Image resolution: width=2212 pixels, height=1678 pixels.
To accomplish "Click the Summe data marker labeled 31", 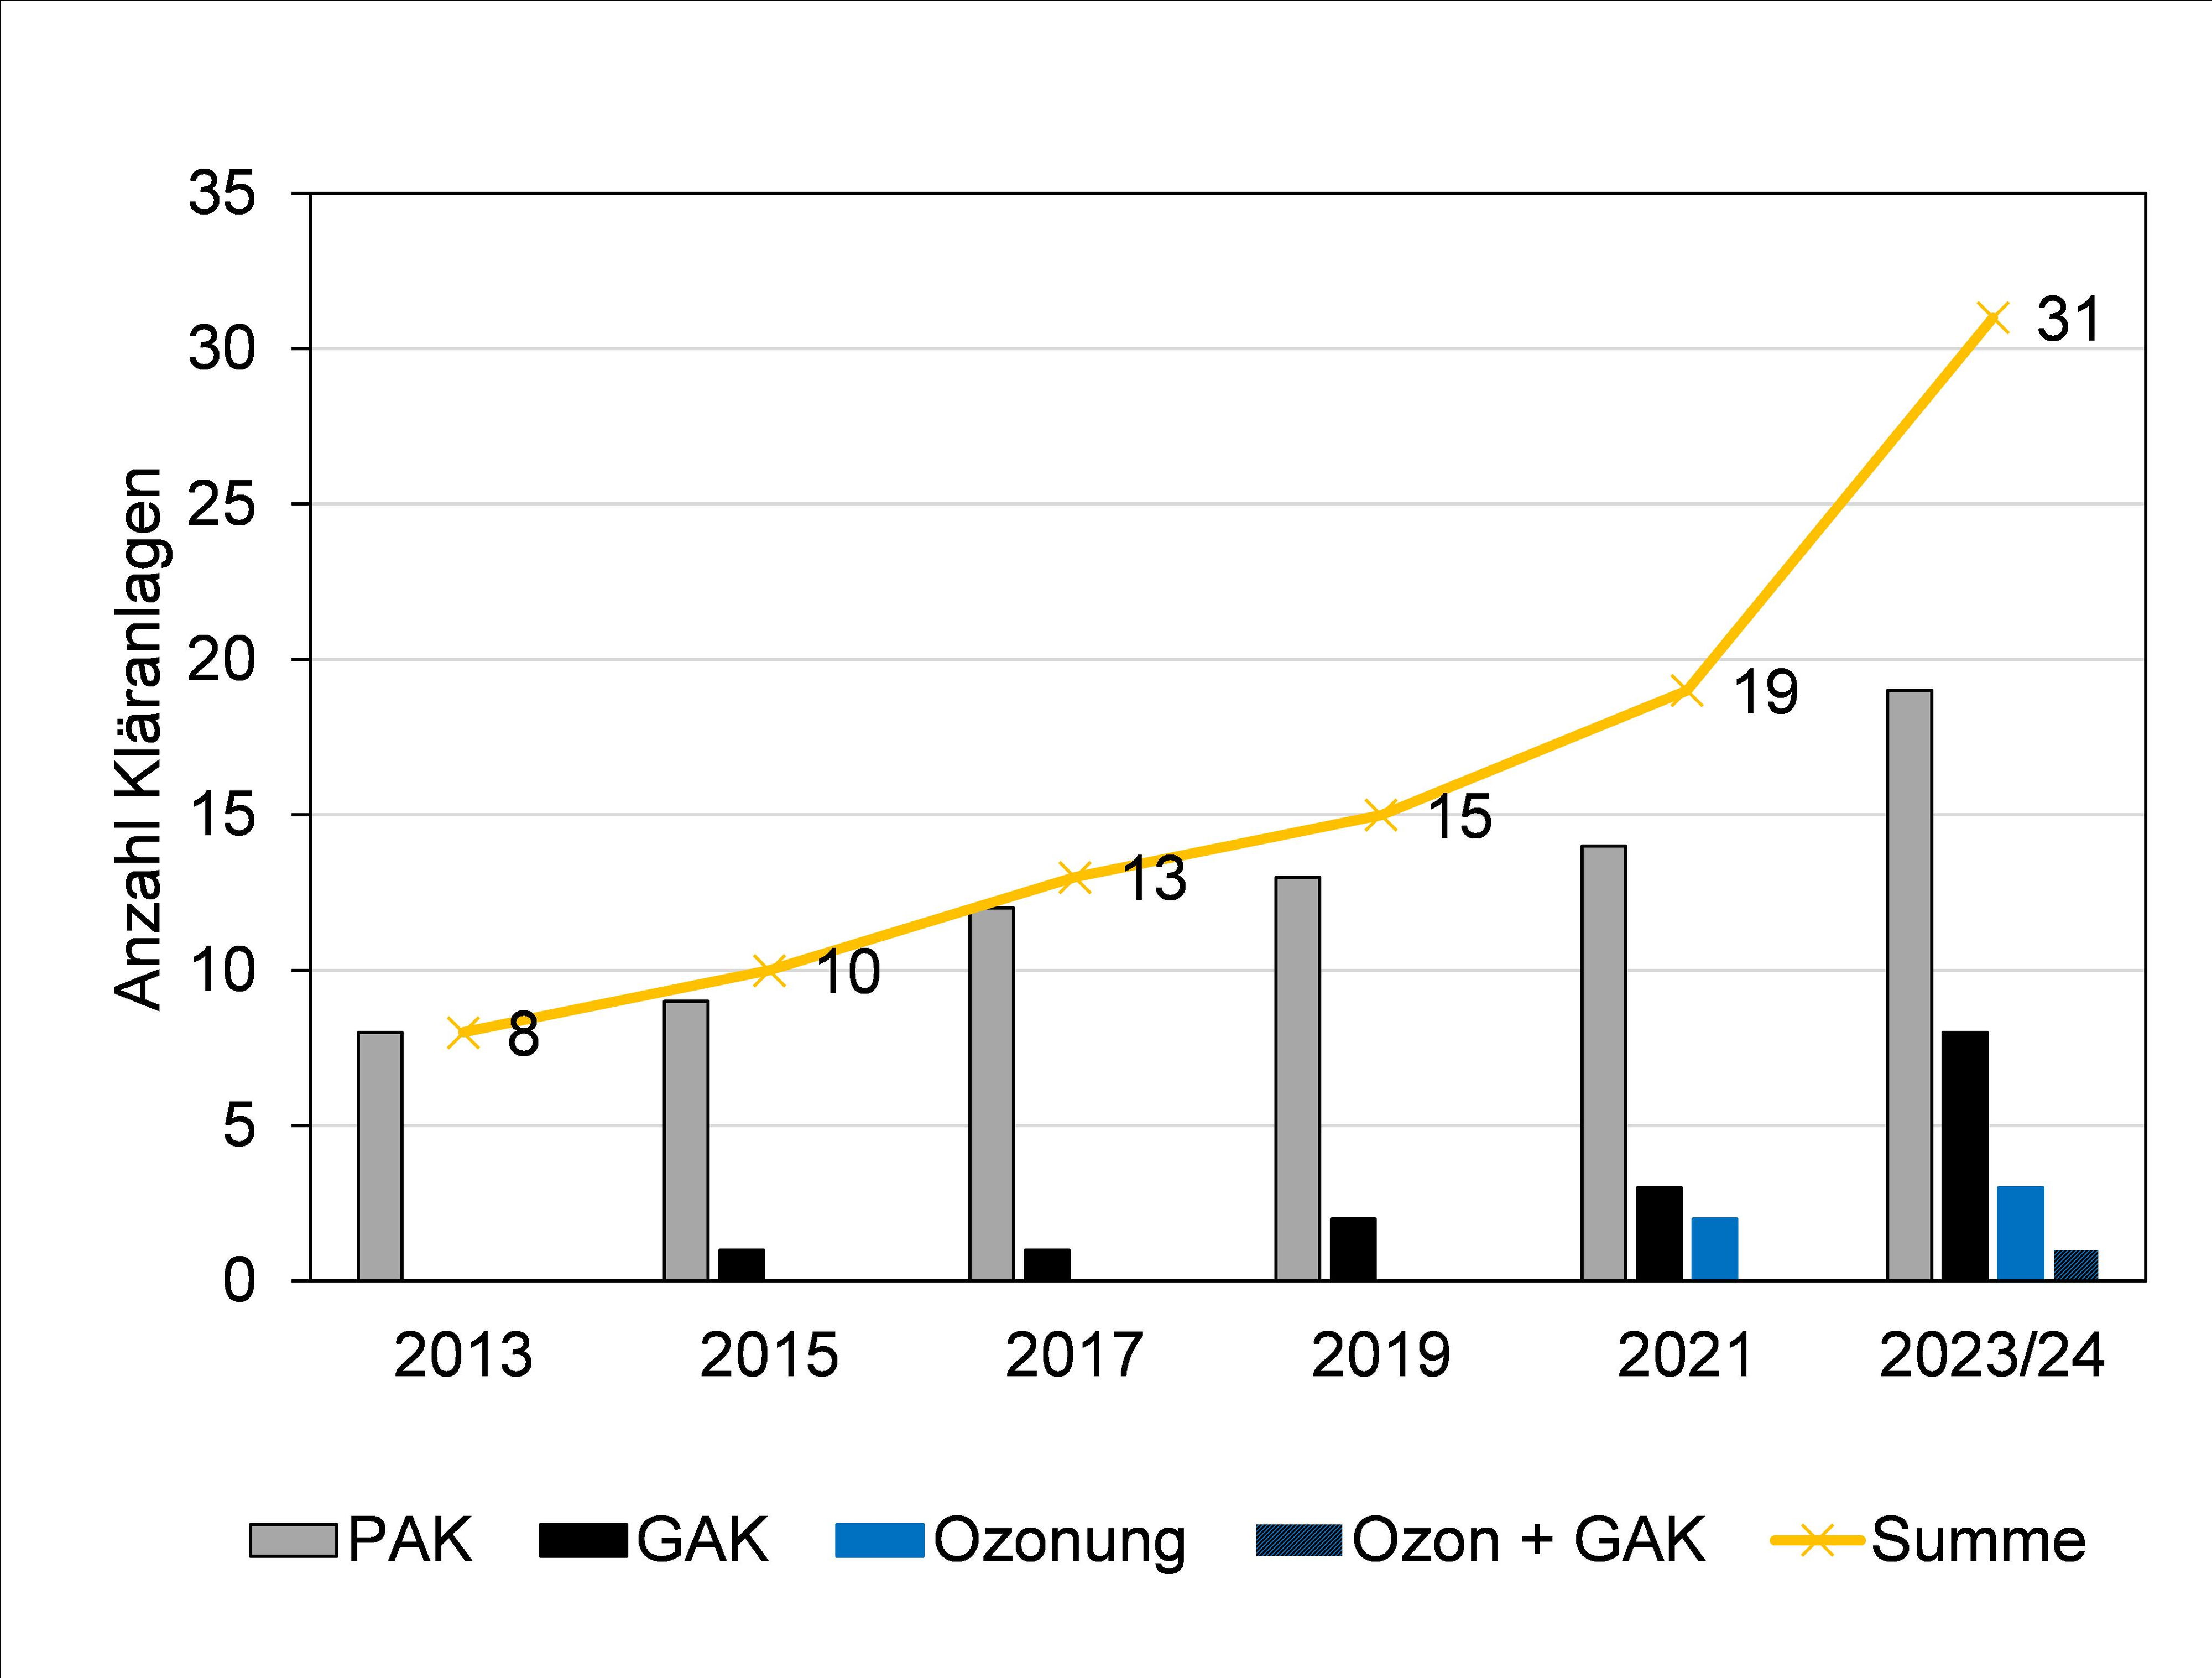I will click(x=1992, y=319).
